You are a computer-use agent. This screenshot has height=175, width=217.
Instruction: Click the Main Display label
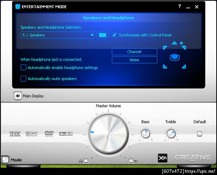33,96
